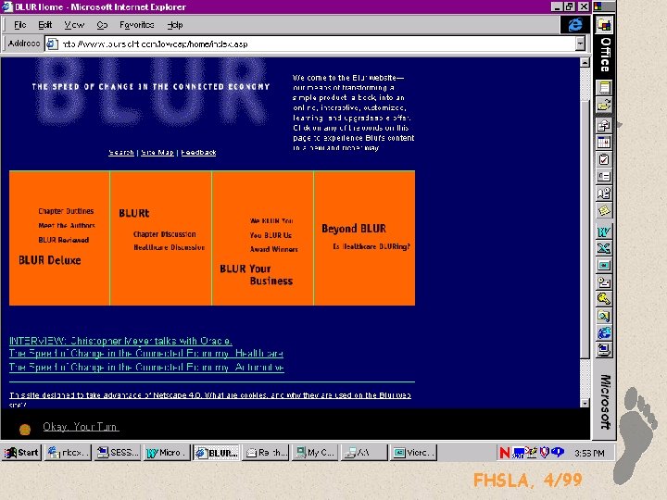Open the Connected Economy Healthcare link

(x=146, y=354)
